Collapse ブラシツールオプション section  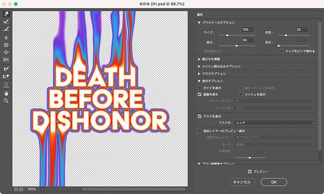point(199,22)
